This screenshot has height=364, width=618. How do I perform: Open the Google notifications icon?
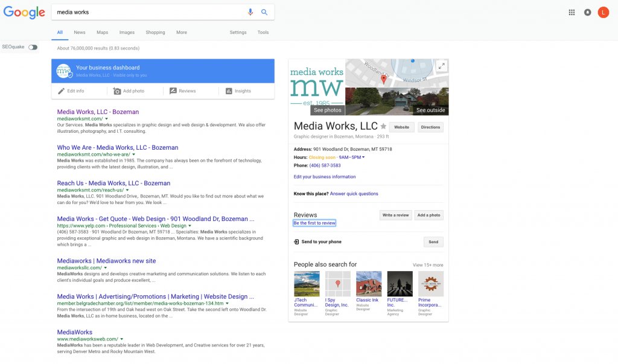(588, 12)
